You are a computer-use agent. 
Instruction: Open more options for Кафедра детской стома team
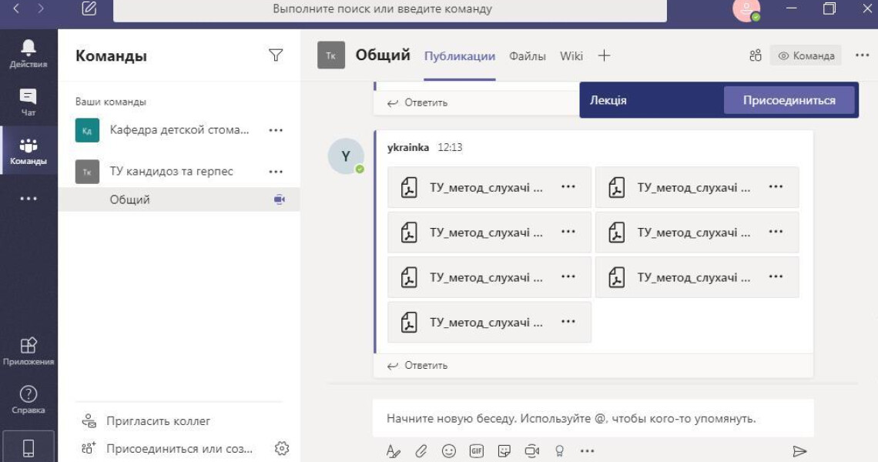click(276, 130)
